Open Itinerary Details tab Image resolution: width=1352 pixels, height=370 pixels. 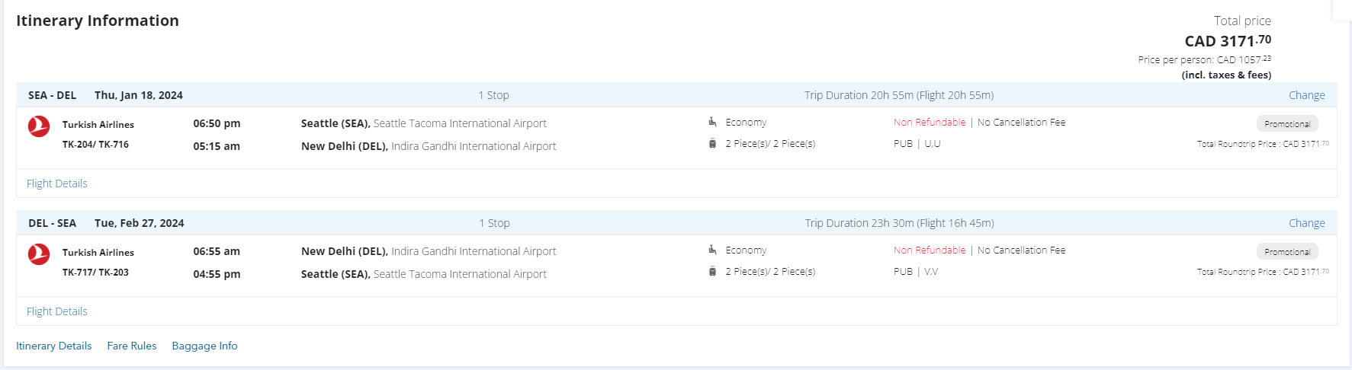[x=54, y=346]
